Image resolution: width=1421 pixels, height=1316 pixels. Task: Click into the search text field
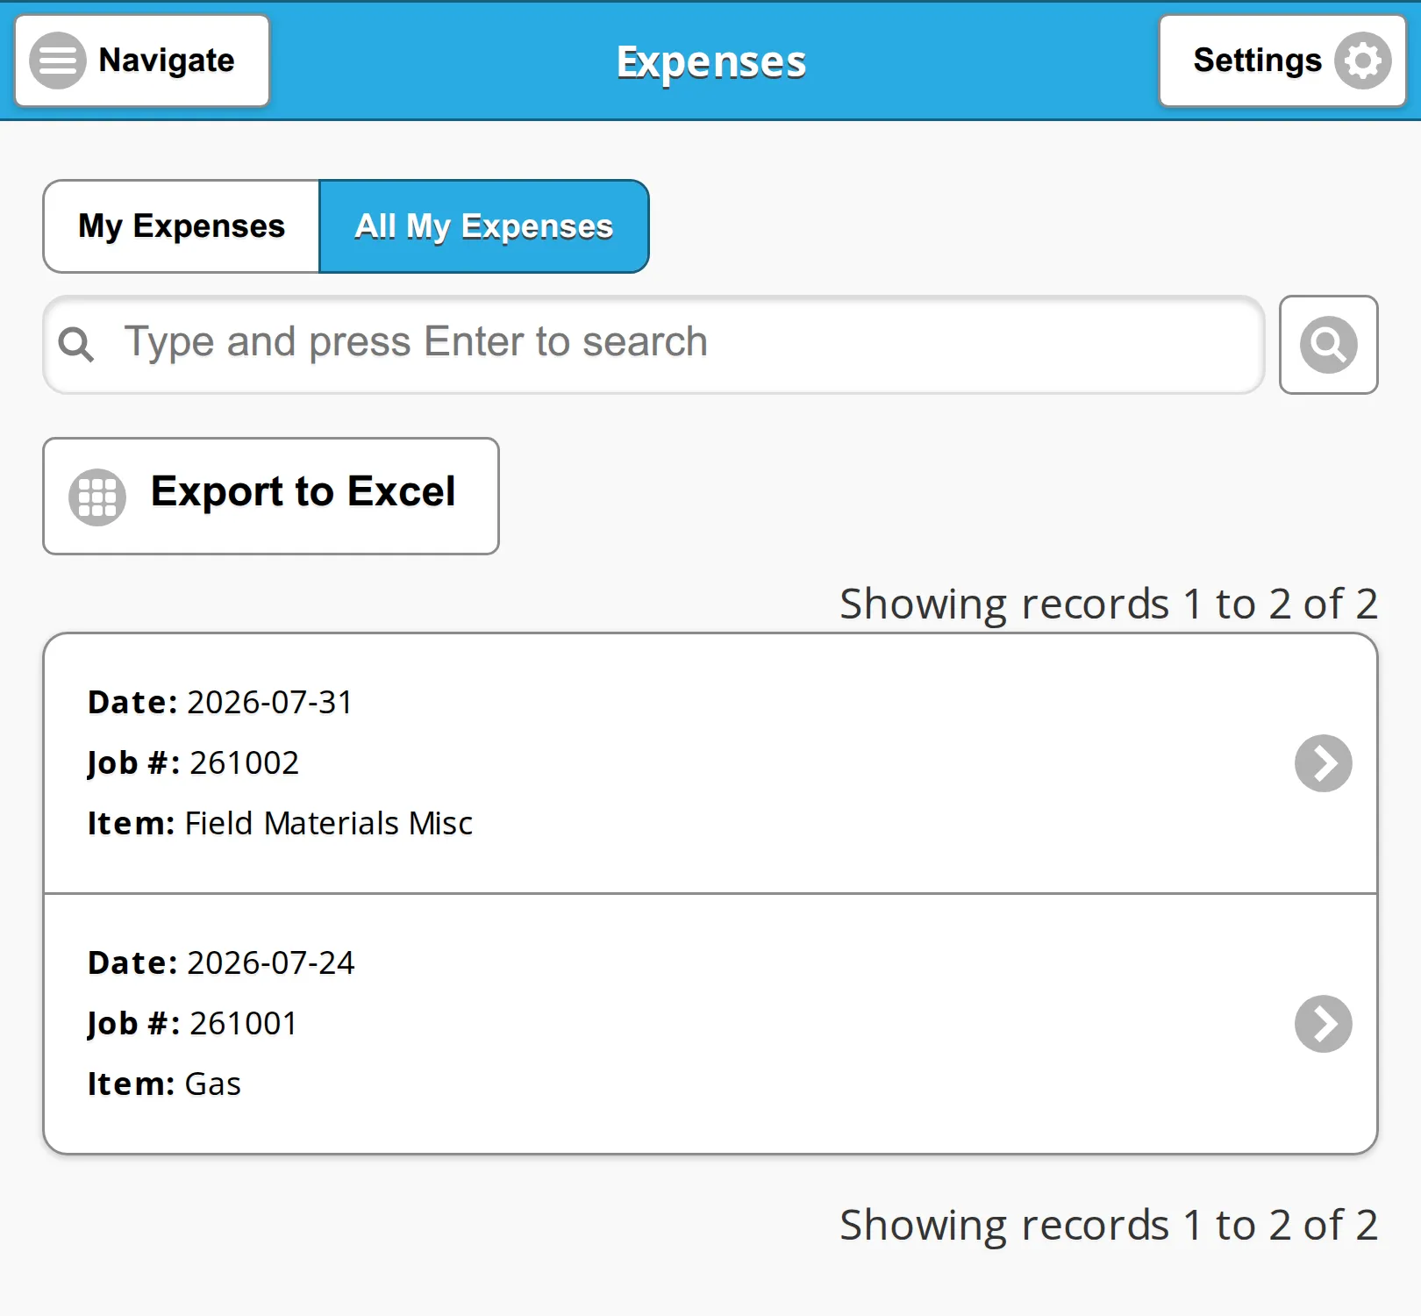click(653, 345)
